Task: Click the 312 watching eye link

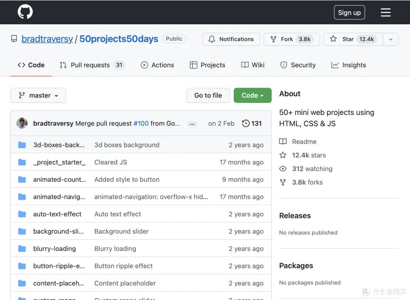Action: [306, 169]
